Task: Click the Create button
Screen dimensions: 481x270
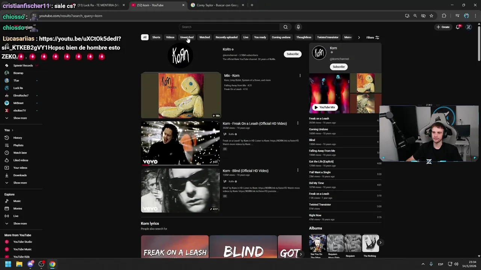Action: [443, 27]
